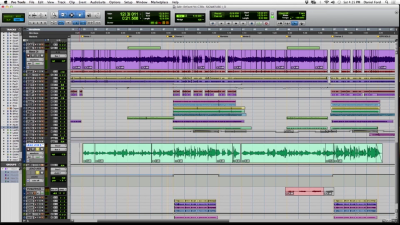This screenshot has height=225, width=400.
Task: Click the horizontal zoom in arrow
Action: [46, 16]
